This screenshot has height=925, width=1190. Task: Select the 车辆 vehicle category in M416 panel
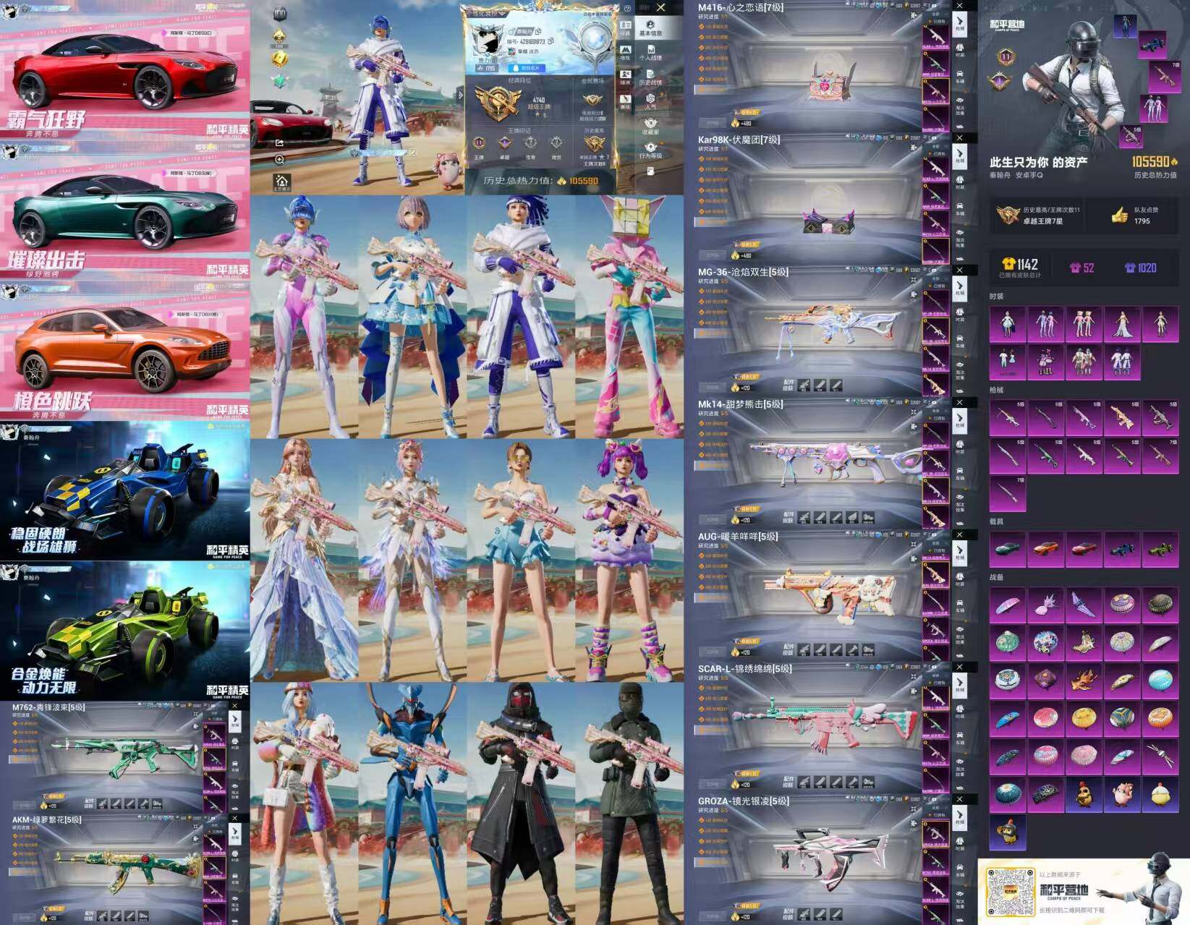coord(959,76)
